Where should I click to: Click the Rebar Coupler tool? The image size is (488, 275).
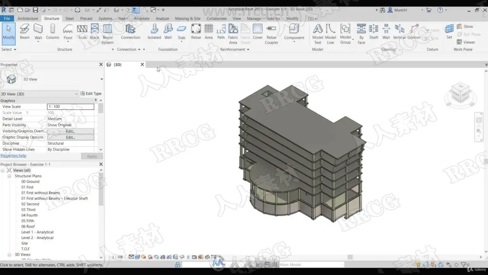click(x=271, y=34)
